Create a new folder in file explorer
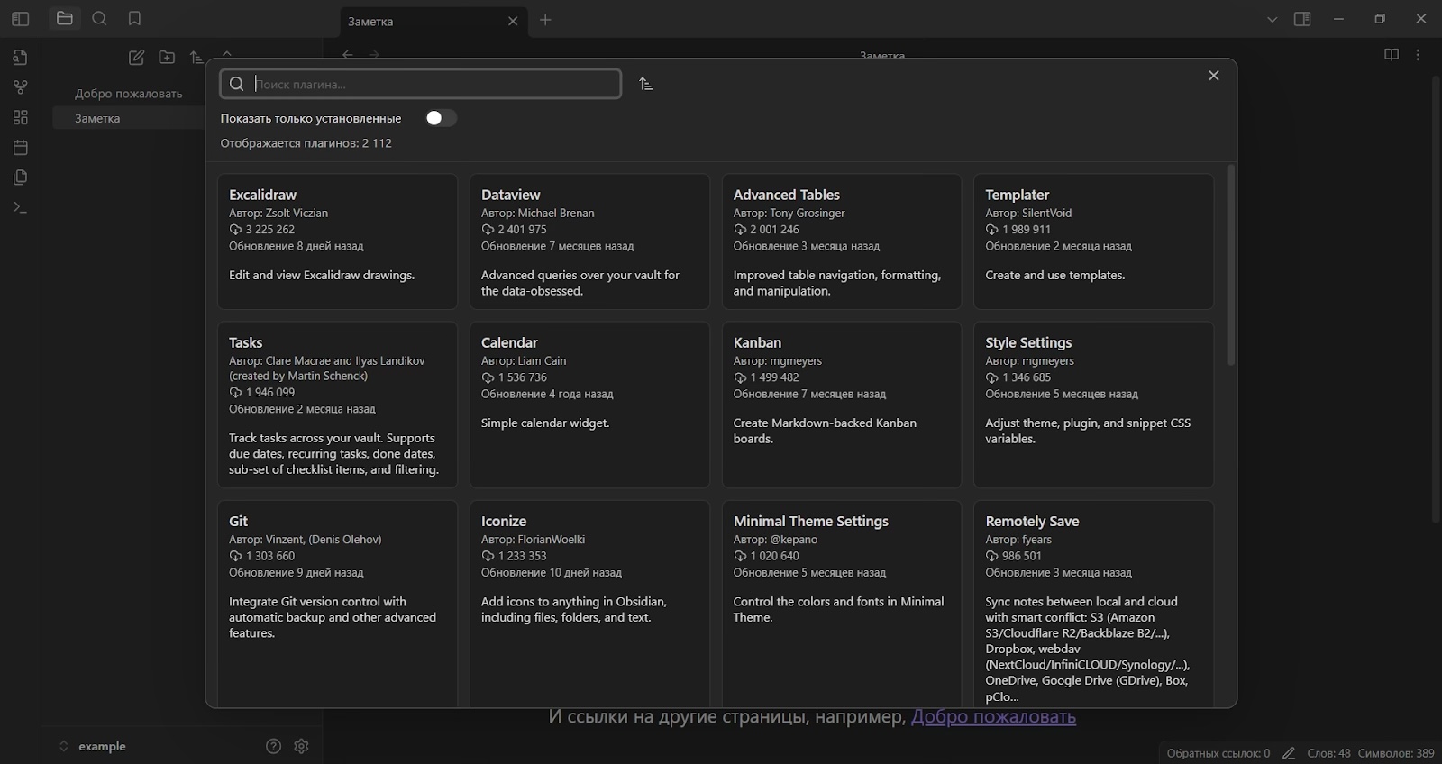The height and width of the screenshot is (764, 1442). pyautogui.click(x=167, y=58)
